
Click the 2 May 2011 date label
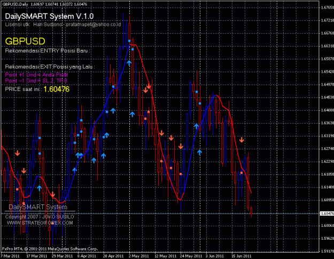click(138, 256)
